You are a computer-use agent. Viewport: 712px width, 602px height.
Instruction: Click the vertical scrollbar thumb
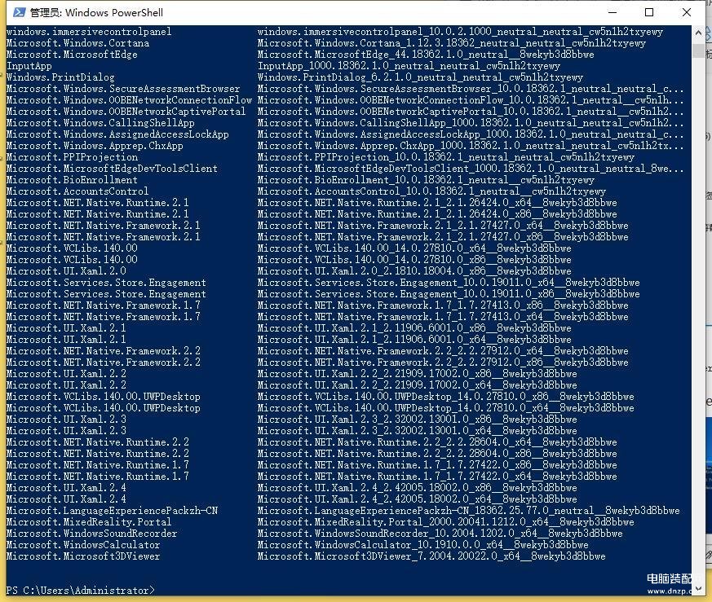[x=698, y=50]
